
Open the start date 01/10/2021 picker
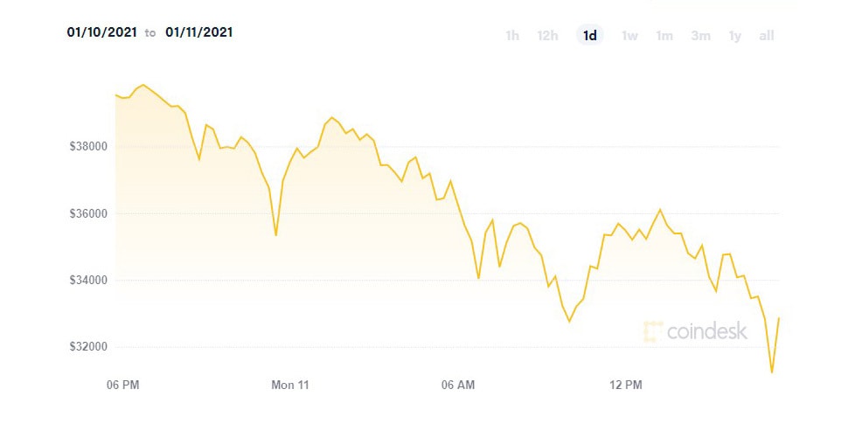tap(101, 32)
